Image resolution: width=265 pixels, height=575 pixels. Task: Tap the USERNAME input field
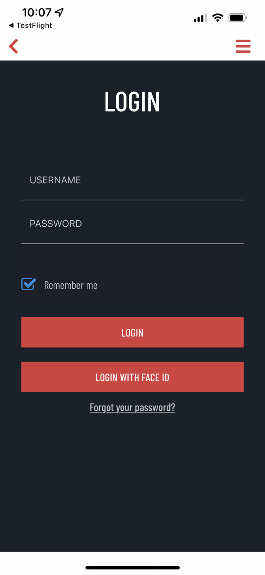tap(132, 180)
